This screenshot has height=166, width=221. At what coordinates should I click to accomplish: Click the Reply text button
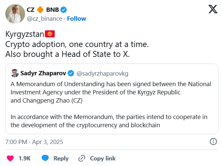pyautogui.click(x=61, y=158)
